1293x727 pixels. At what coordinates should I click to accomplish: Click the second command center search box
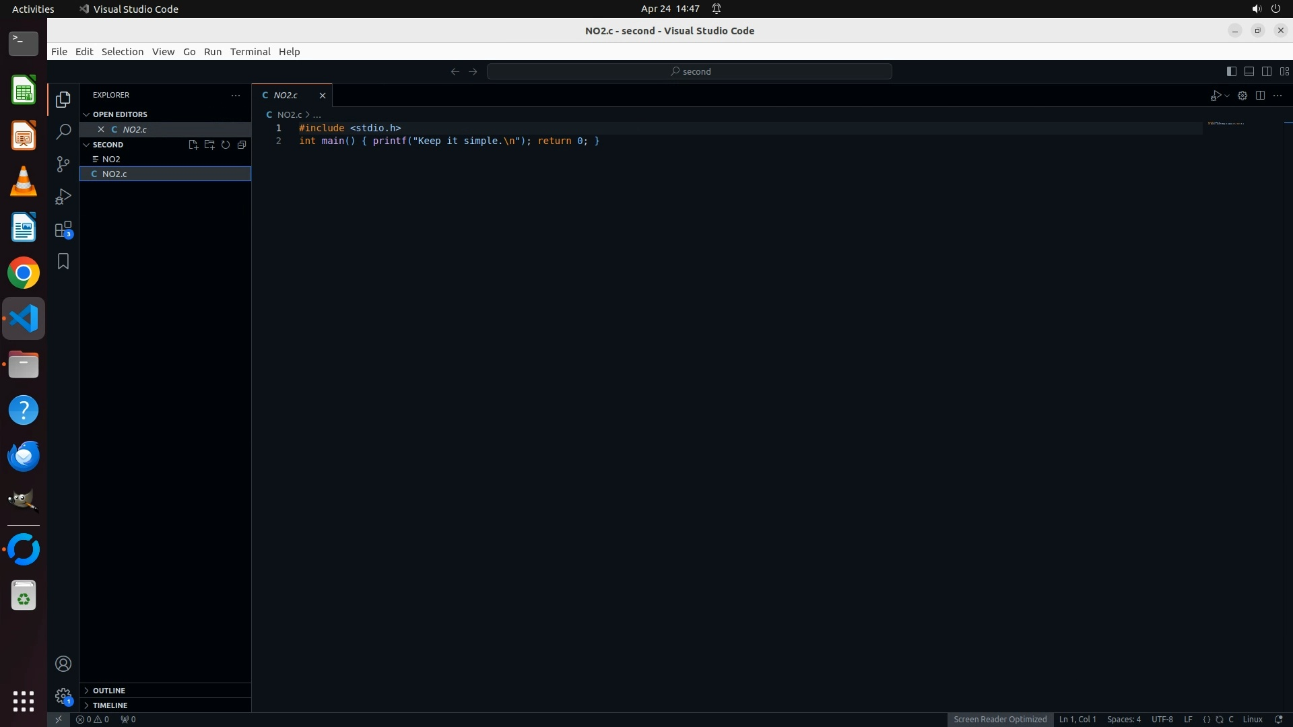click(x=690, y=71)
